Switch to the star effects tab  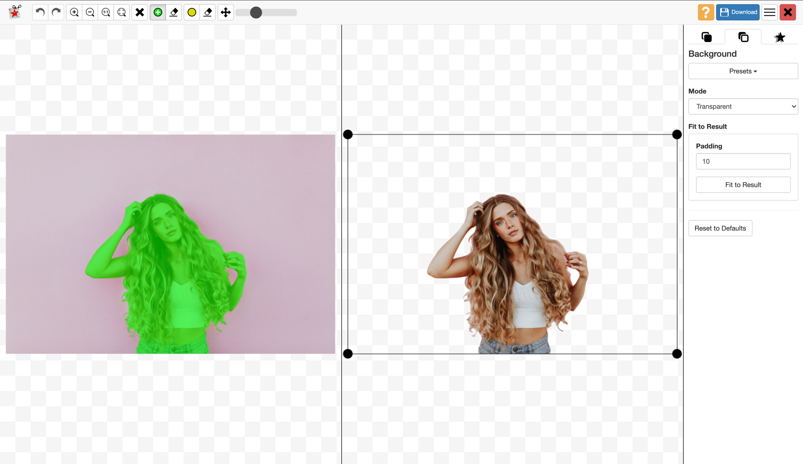[x=780, y=37]
